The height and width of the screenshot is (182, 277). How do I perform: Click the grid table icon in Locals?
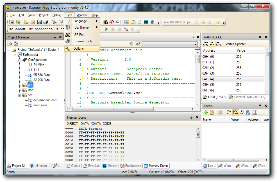click(x=255, y=112)
